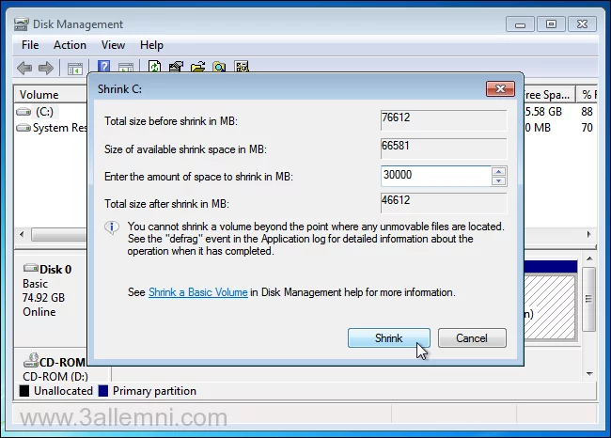Minimize the Disk Management window
611x438 pixels.
520,24
